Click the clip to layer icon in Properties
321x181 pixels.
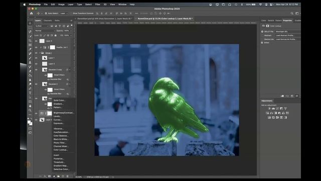[x=282, y=96]
